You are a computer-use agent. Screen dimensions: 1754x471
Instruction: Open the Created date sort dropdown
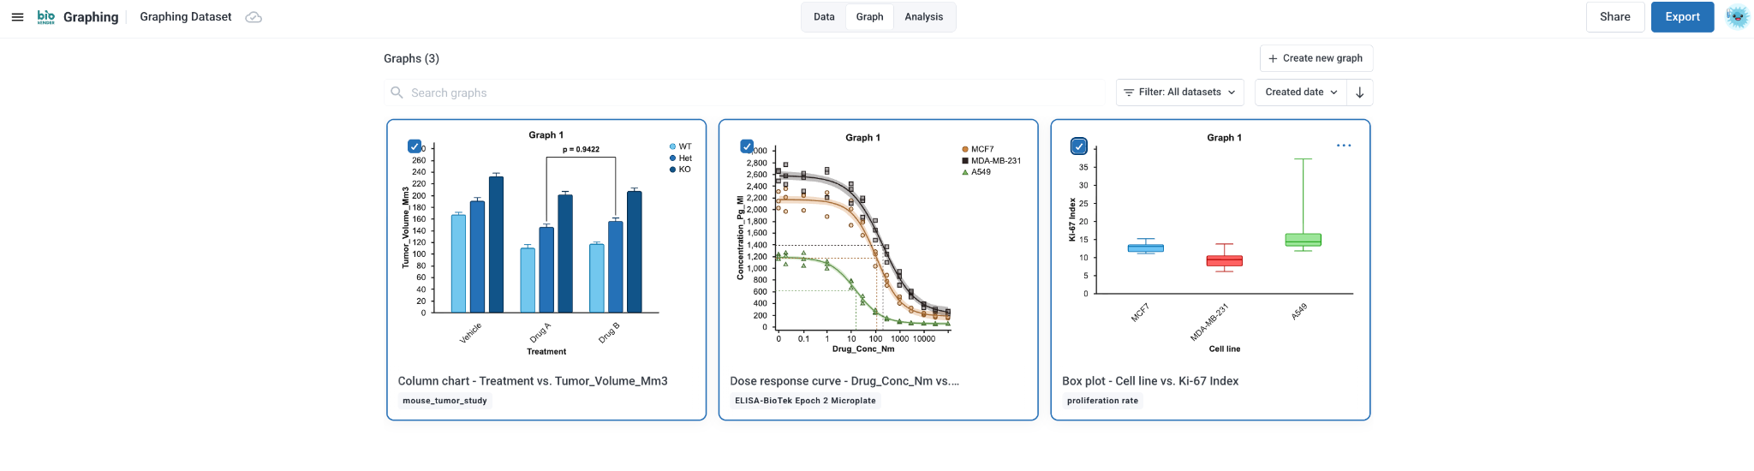tap(1301, 92)
